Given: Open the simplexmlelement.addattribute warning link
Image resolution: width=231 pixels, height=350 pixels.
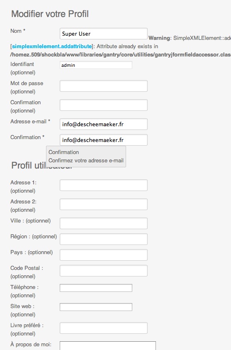Looking at the screenshot, I should [52, 47].
